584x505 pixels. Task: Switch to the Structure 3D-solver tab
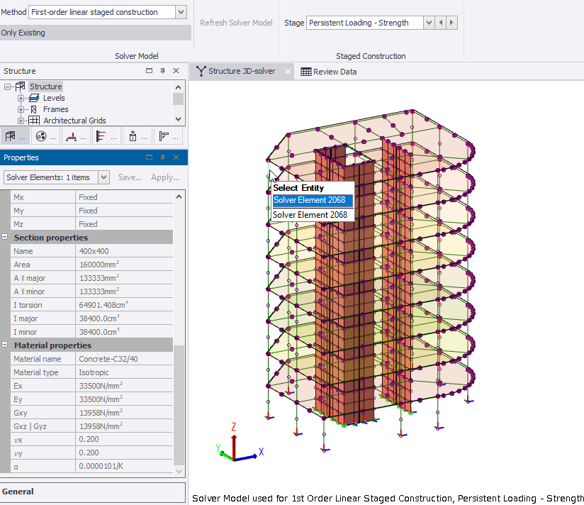coord(241,71)
